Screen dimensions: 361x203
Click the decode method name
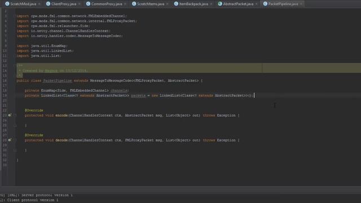[x=61, y=140]
